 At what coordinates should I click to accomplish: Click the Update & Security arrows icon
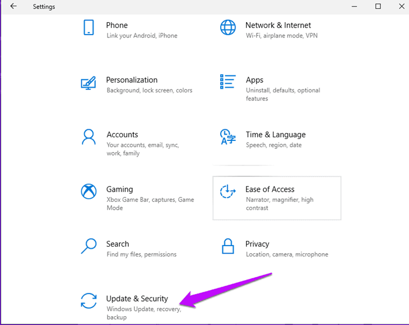pyautogui.click(x=88, y=301)
